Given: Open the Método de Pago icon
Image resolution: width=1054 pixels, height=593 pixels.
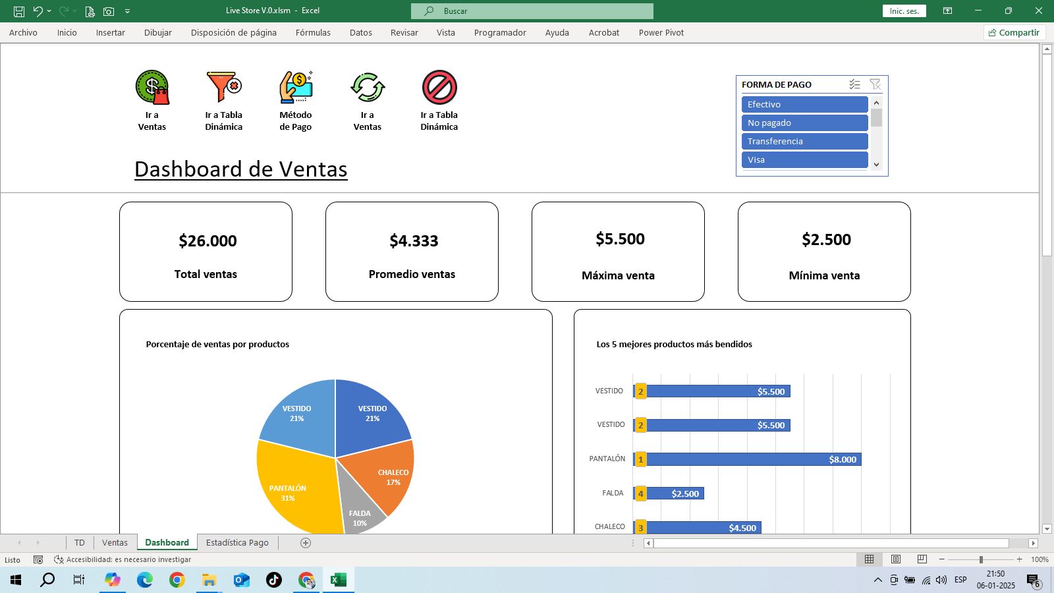Looking at the screenshot, I should tap(296, 88).
